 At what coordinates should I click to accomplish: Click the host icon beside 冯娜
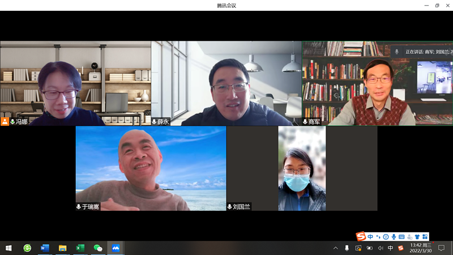[x=5, y=121]
